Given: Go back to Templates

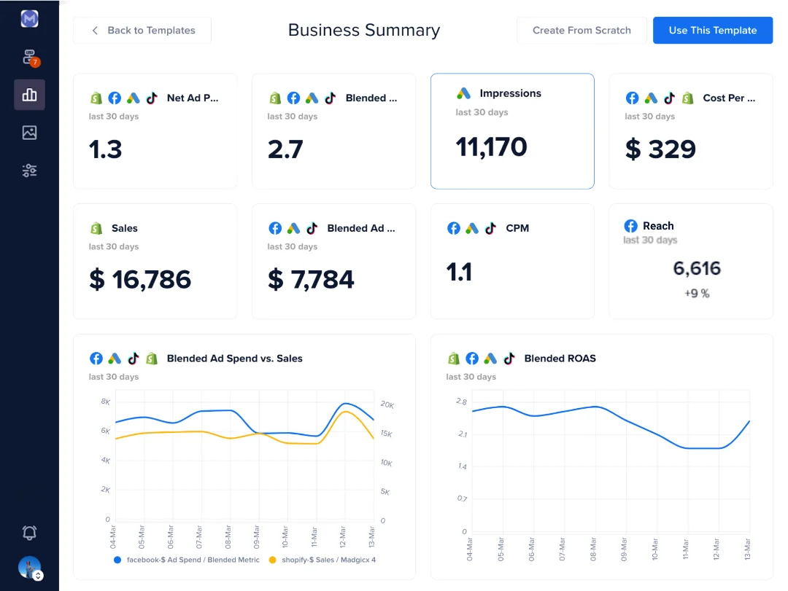Looking at the screenshot, I should [x=143, y=30].
